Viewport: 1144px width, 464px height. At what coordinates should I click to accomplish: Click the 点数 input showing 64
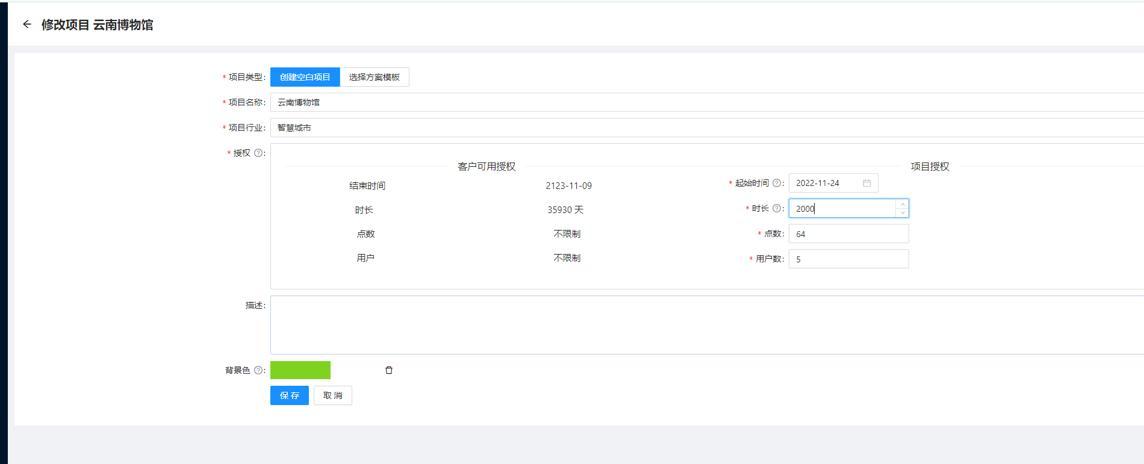(x=849, y=234)
